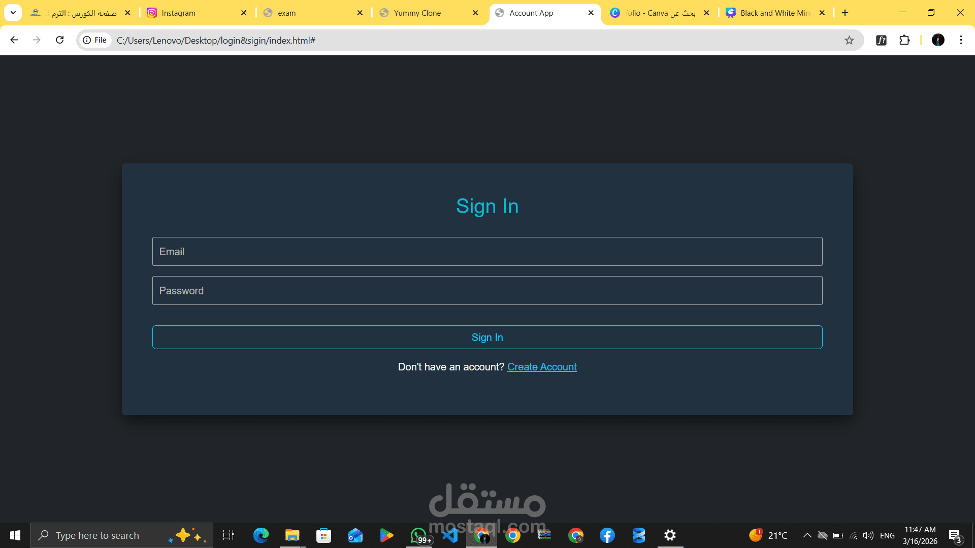Focus the Password input field

click(x=487, y=291)
